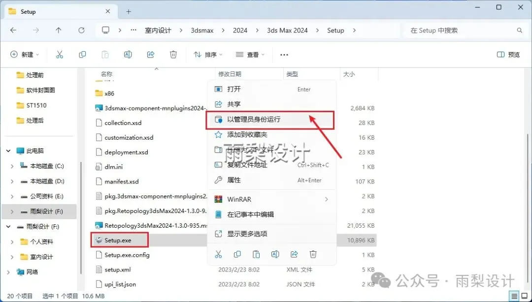Click the rename icon in context menu bottom row
Image resolution: width=532 pixels, height=302 pixels.
[275, 254]
